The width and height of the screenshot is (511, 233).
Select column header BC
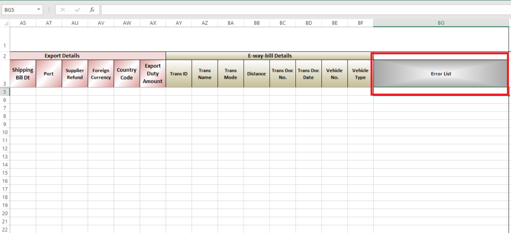282,23
